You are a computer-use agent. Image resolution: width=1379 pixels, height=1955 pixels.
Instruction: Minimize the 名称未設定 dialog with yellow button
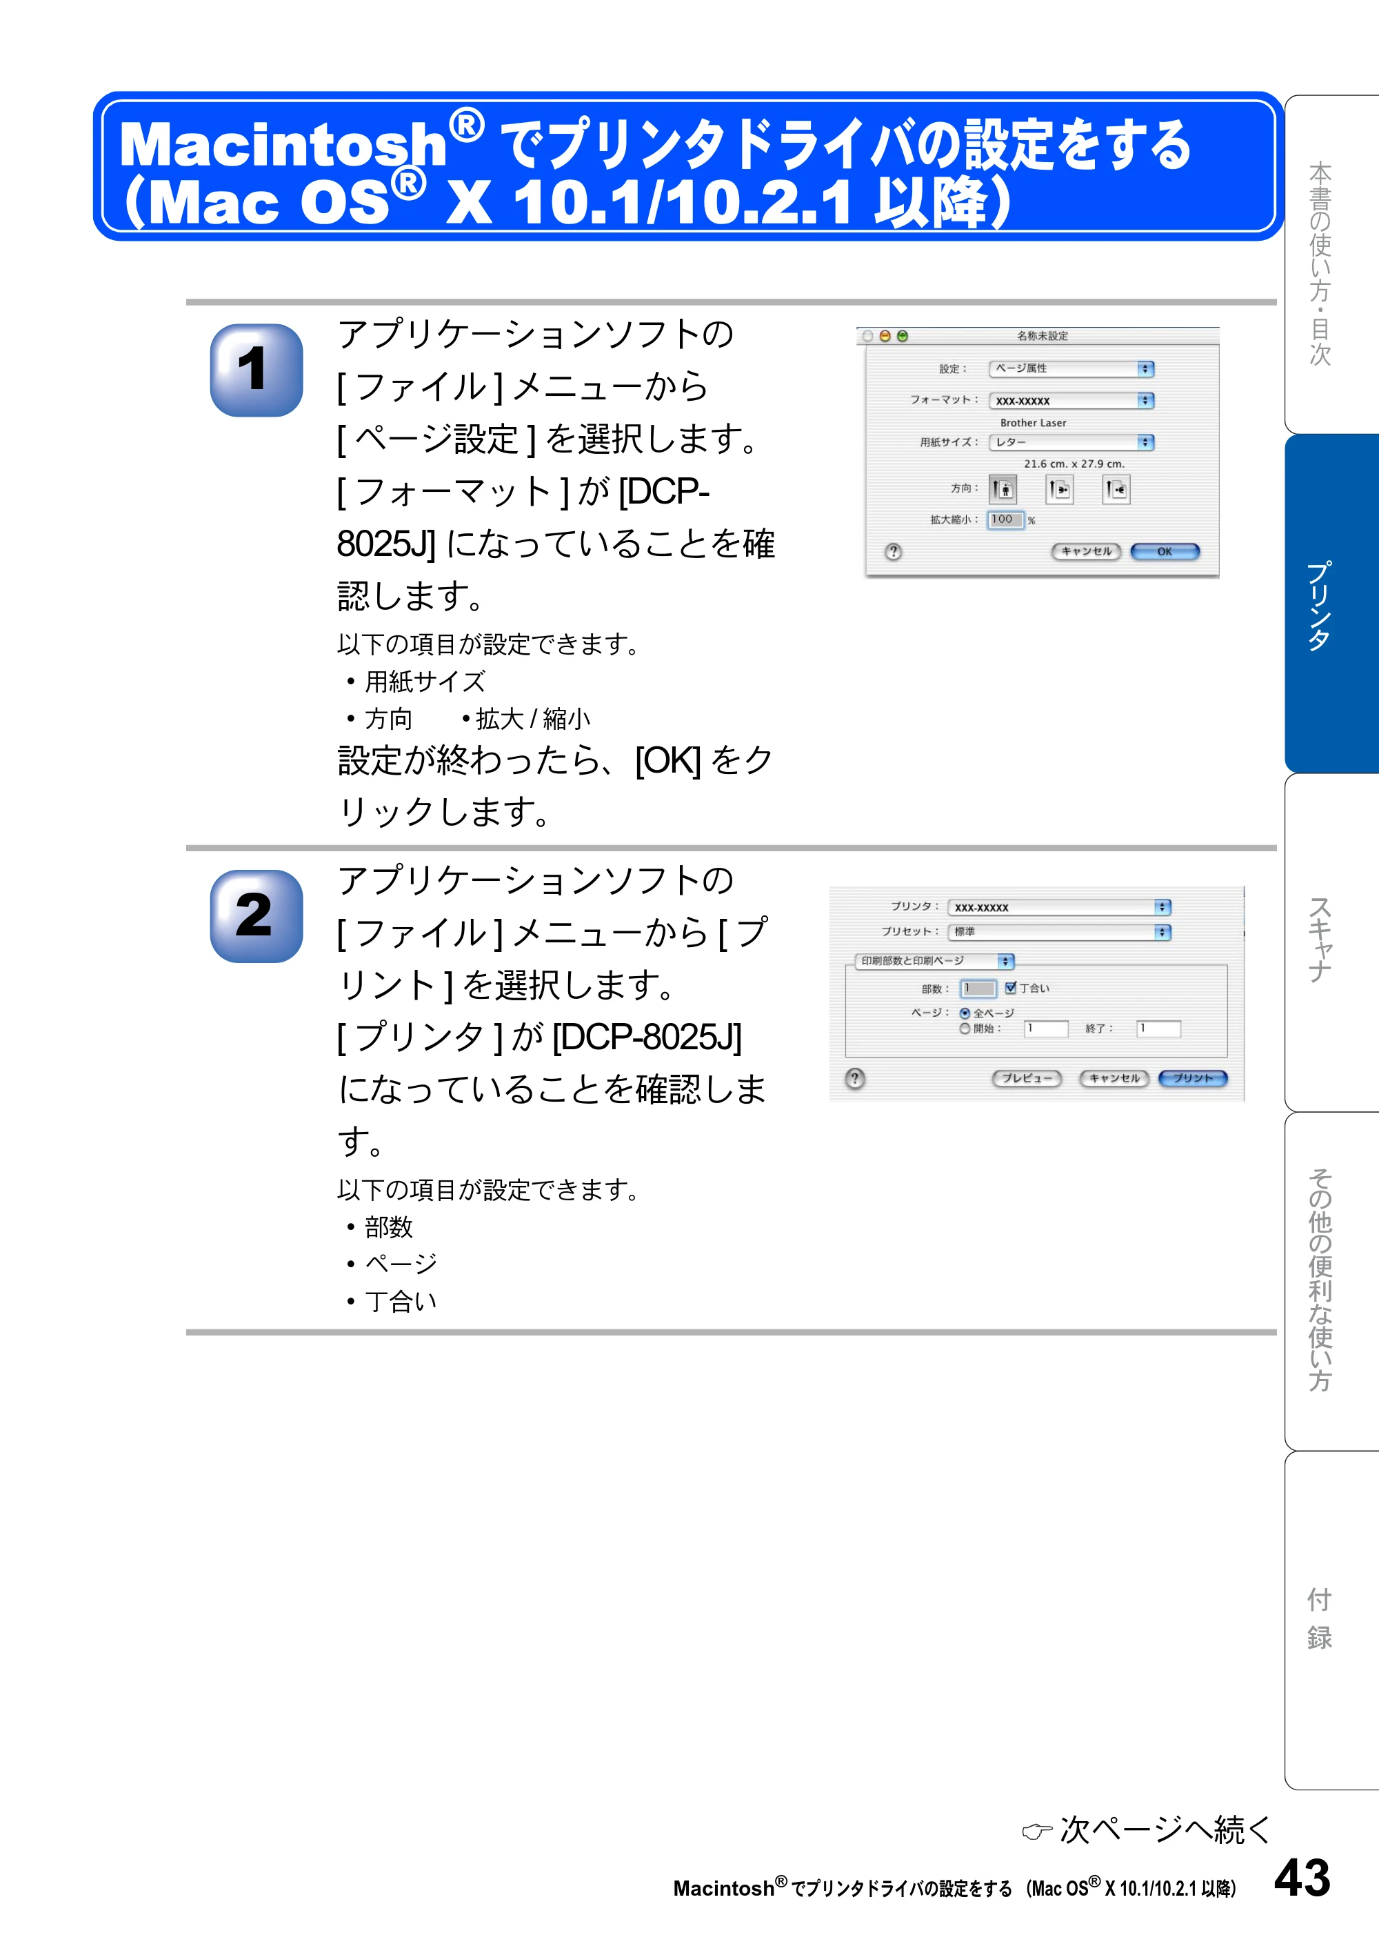coord(885,337)
